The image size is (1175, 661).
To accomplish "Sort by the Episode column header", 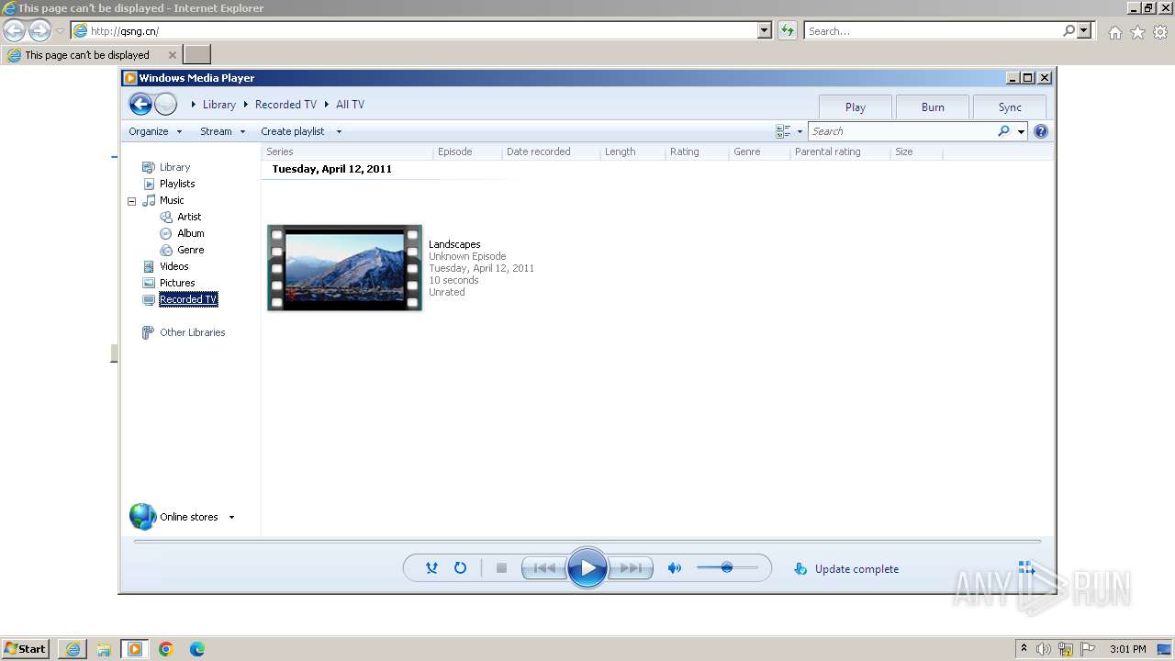I will pyautogui.click(x=467, y=151).
